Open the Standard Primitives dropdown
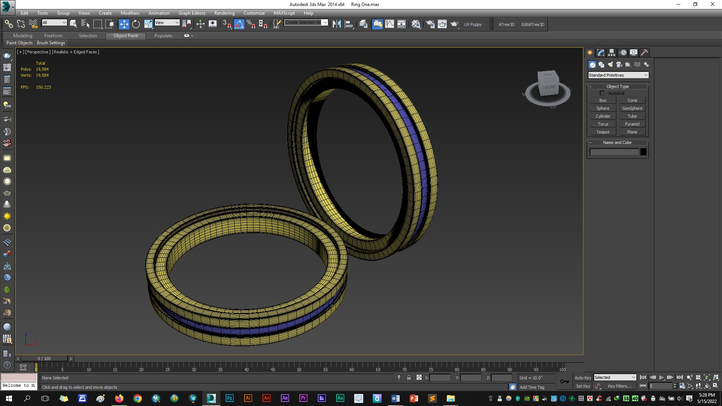Screen dimensions: 722x406 coord(618,75)
